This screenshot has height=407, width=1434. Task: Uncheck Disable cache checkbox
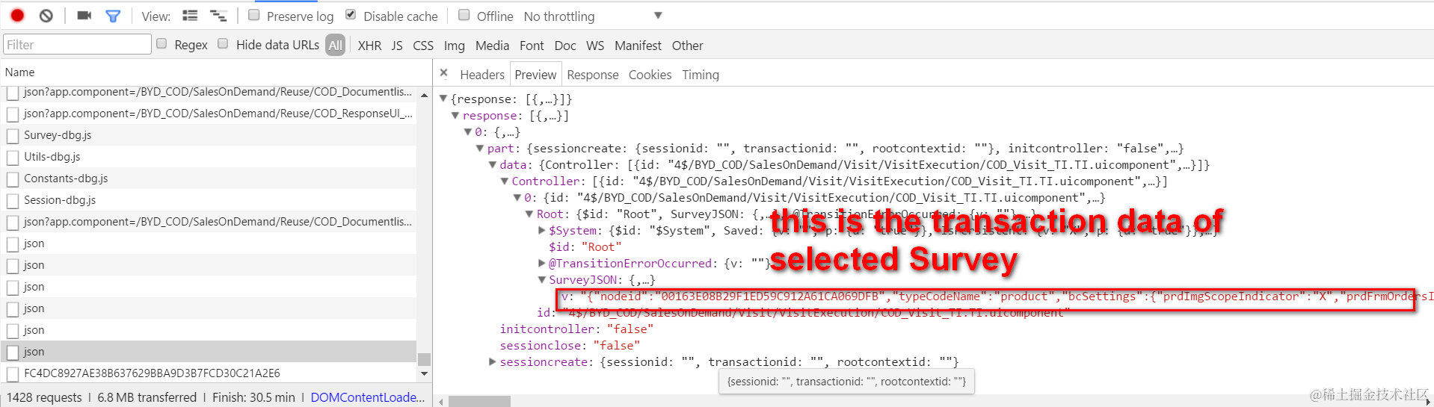351,15
